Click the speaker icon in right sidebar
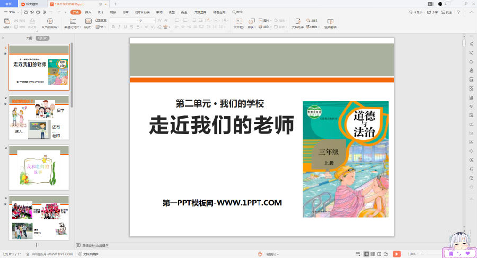Screen dimensions: 477x258 click(471, 151)
